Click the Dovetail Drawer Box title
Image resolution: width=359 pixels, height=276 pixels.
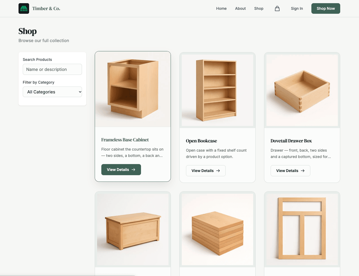(x=291, y=141)
